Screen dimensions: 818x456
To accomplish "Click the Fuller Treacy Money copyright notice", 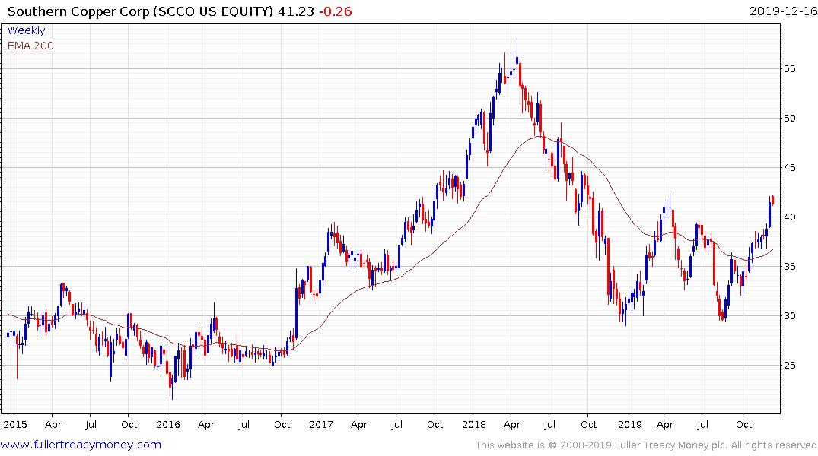I will [646, 445].
